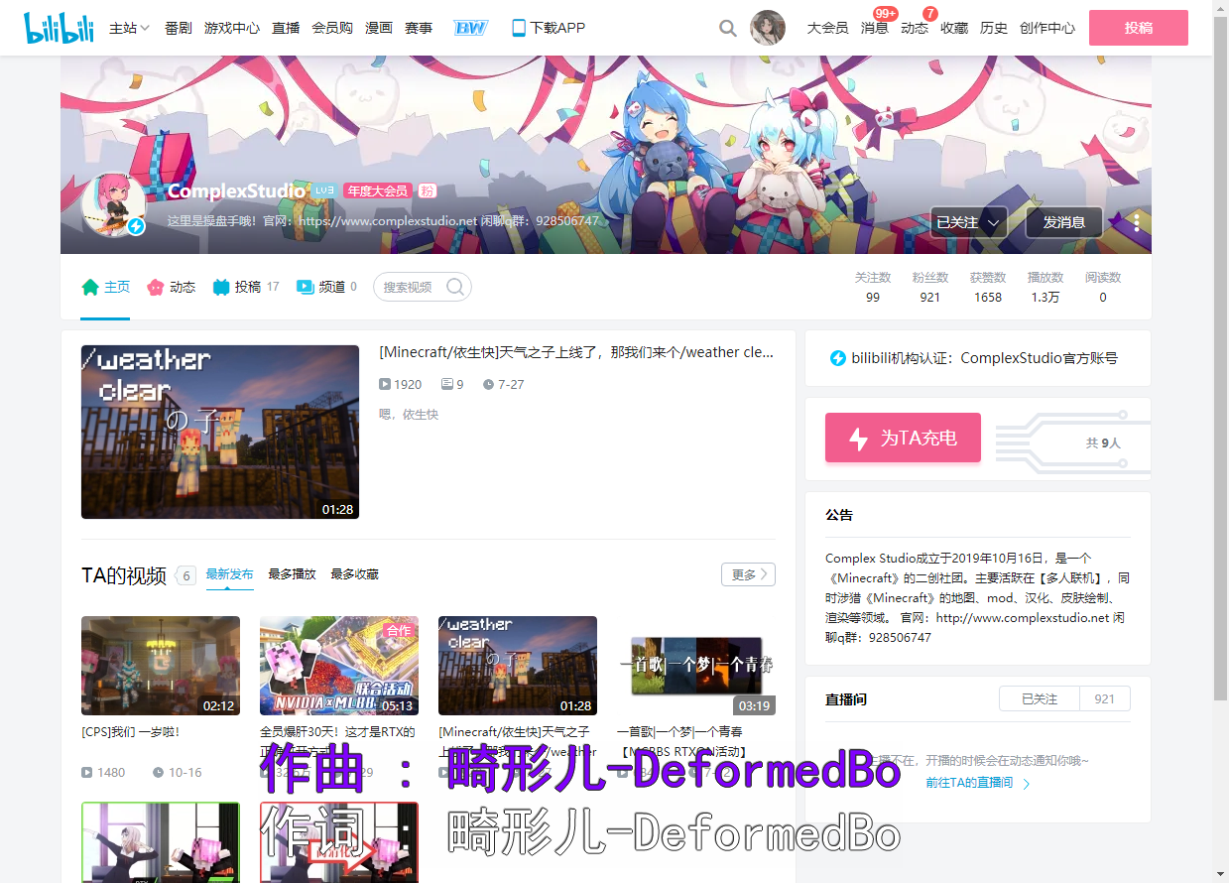Click 粉丝数 921 stat

click(930, 287)
